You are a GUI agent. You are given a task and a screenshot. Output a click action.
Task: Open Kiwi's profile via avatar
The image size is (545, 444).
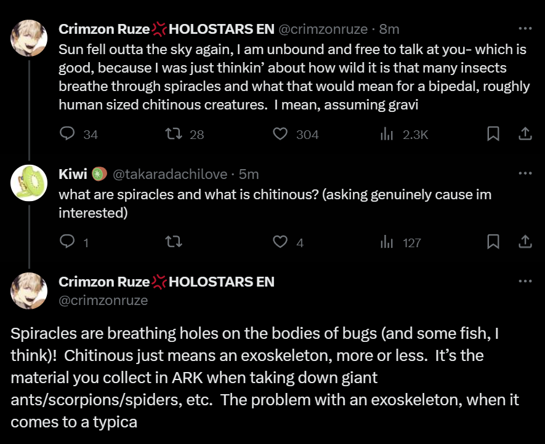pyautogui.click(x=29, y=183)
